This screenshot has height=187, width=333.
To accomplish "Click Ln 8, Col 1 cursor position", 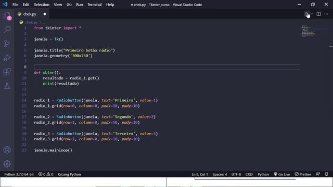I will point(200,175).
